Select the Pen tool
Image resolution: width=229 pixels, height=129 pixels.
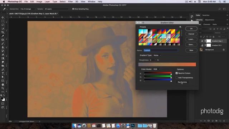pyautogui.click(x=3, y=70)
